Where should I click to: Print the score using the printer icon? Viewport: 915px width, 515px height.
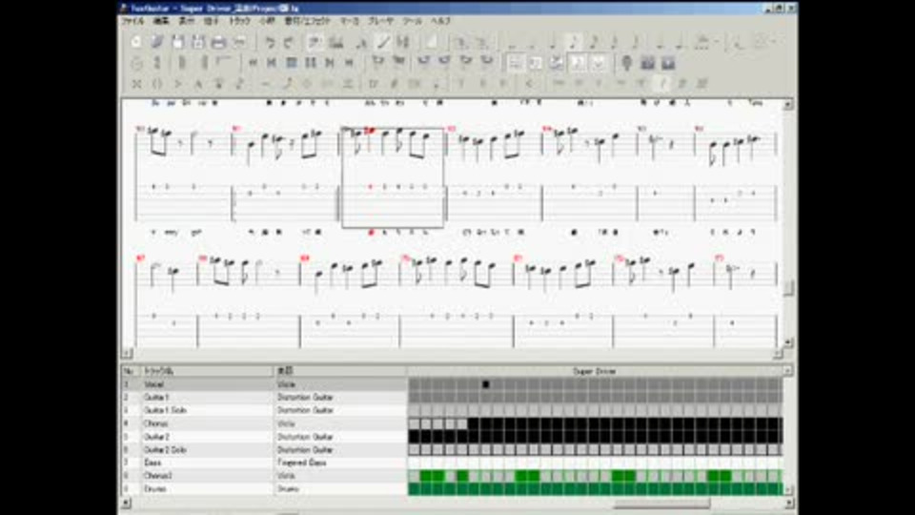click(x=219, y=42)
